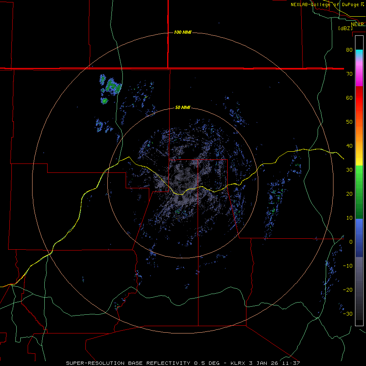Click the KLRX 3 JAN 26 11:37 timestamp

click(265, 363)
